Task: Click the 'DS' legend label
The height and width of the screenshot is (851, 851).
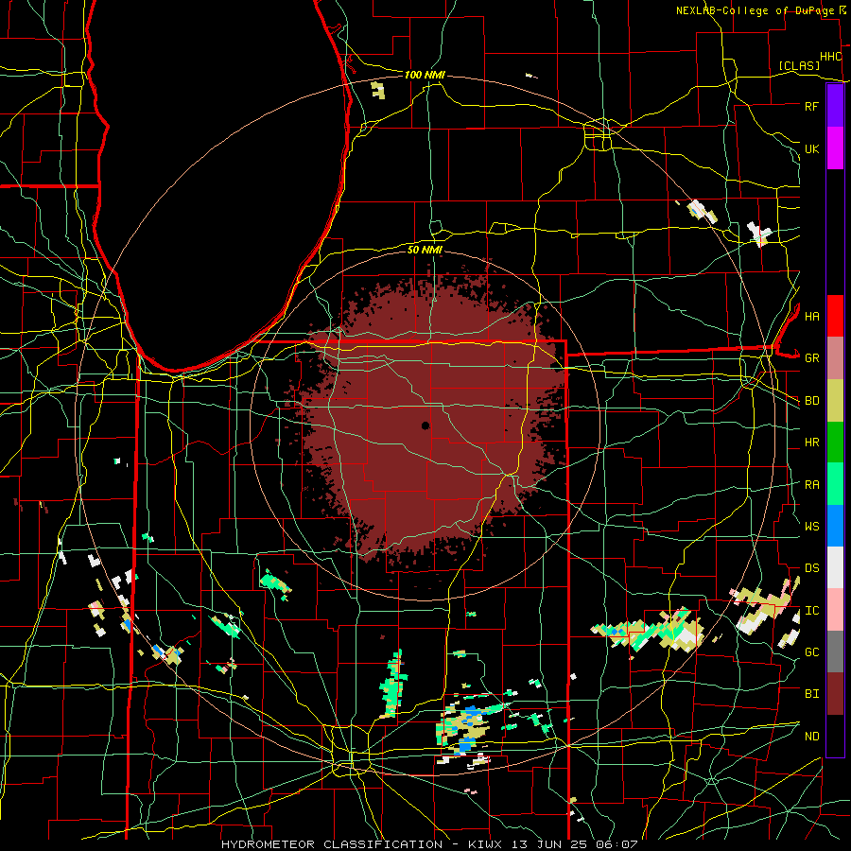Action: point(811,568)
